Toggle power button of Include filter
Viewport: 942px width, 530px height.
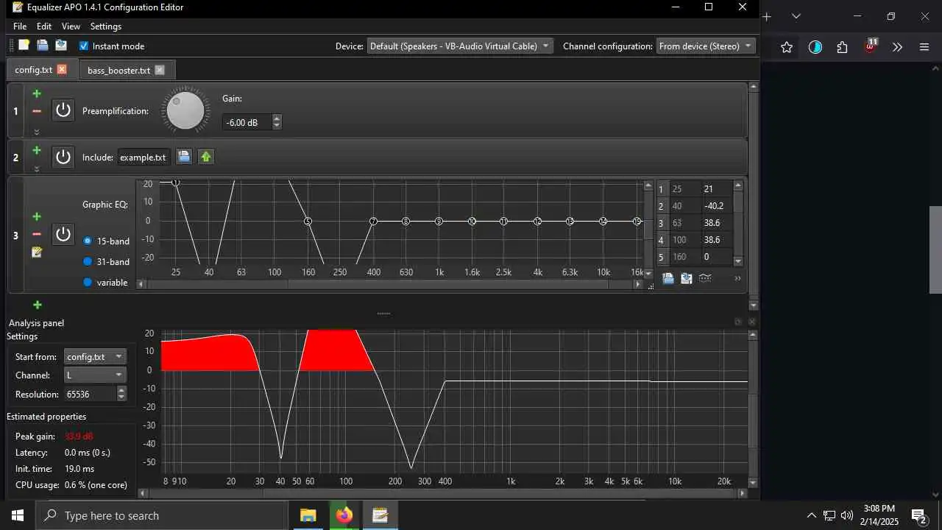coord(63,157)
